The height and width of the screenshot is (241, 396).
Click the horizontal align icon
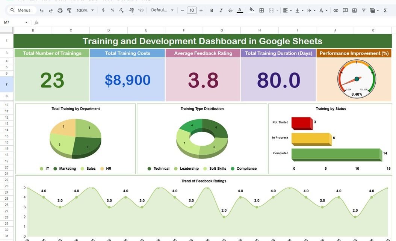(285, 11)
